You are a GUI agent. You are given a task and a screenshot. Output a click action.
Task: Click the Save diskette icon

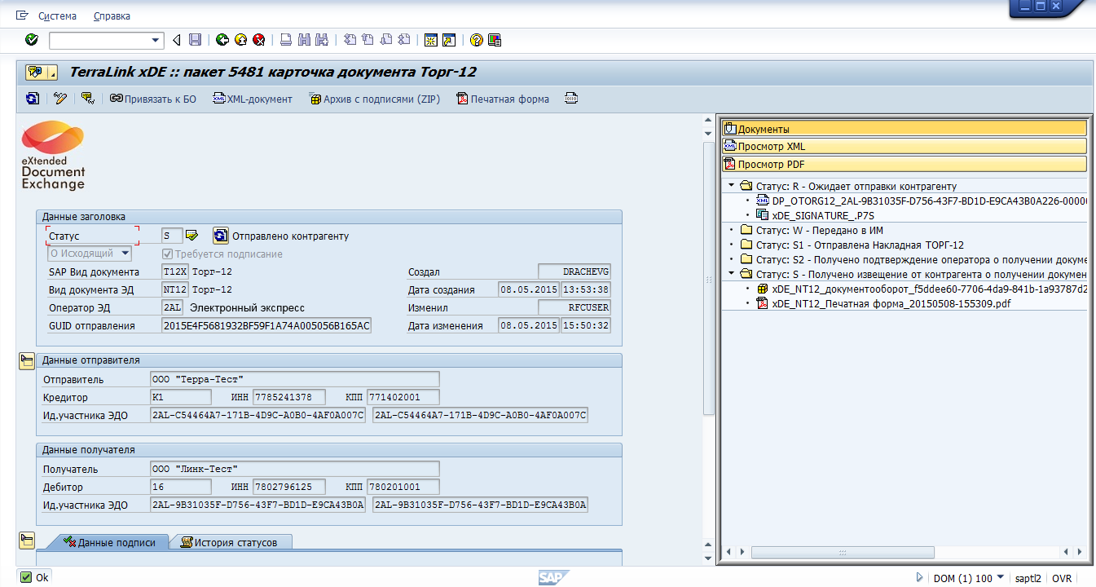[x=195, y=40]
